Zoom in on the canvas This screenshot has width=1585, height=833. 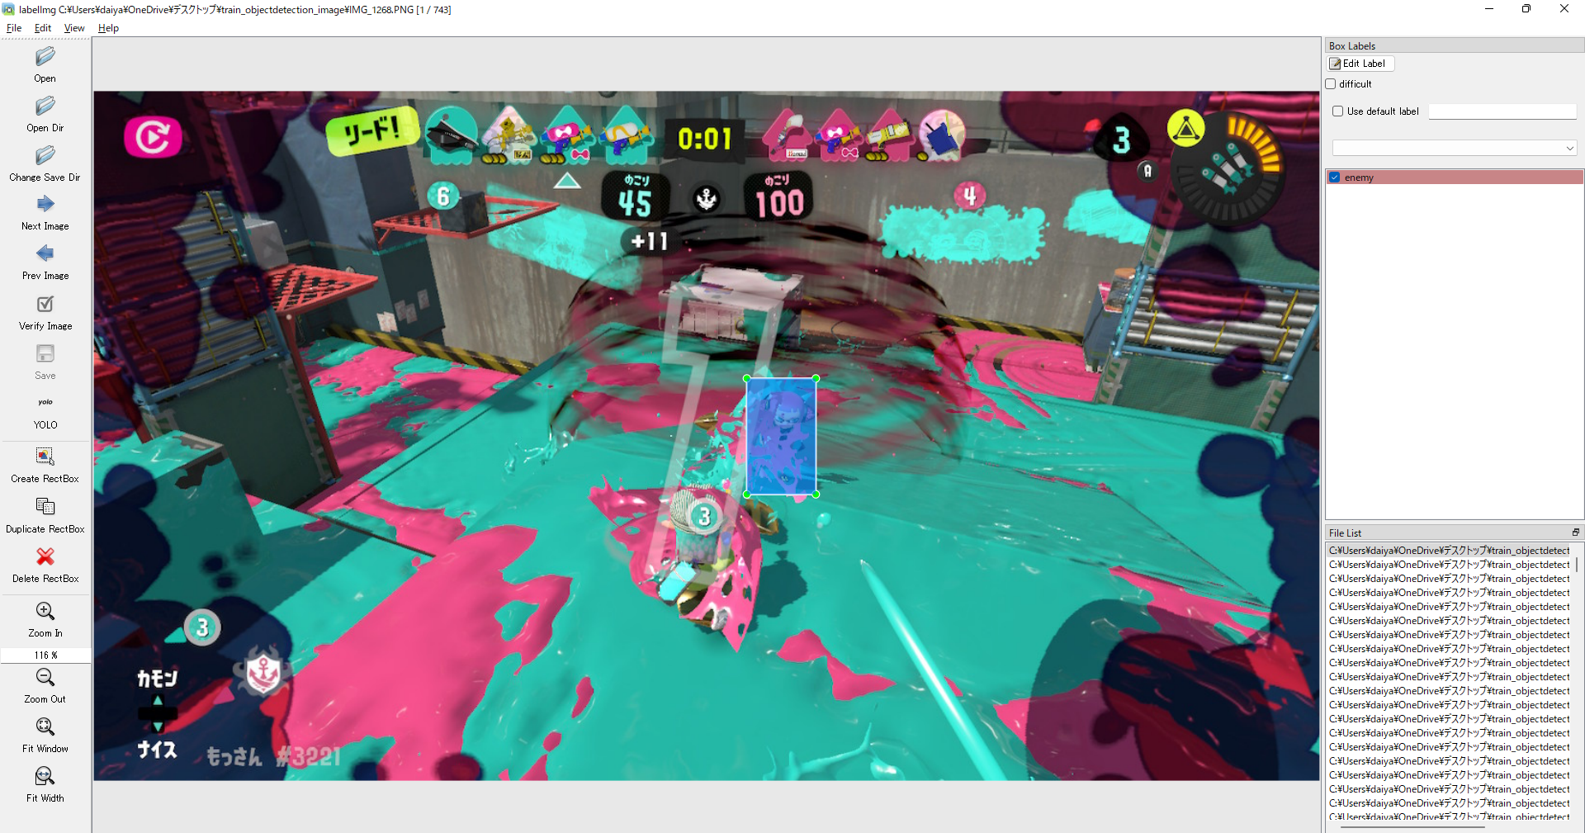[45, 616]
